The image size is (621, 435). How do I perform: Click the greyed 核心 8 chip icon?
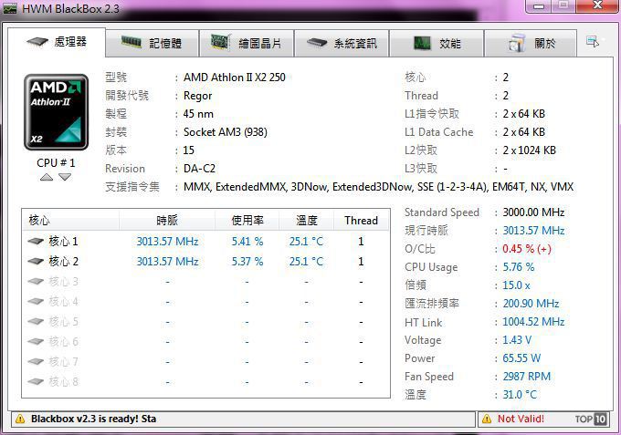[x=36, y=381]
